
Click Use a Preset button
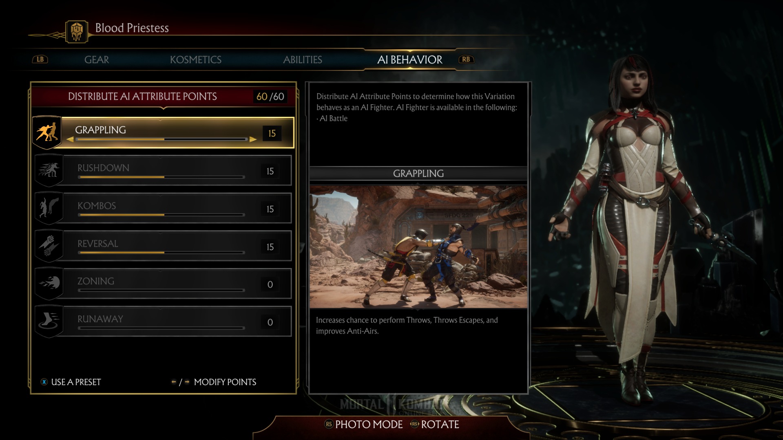click(71, 382)
